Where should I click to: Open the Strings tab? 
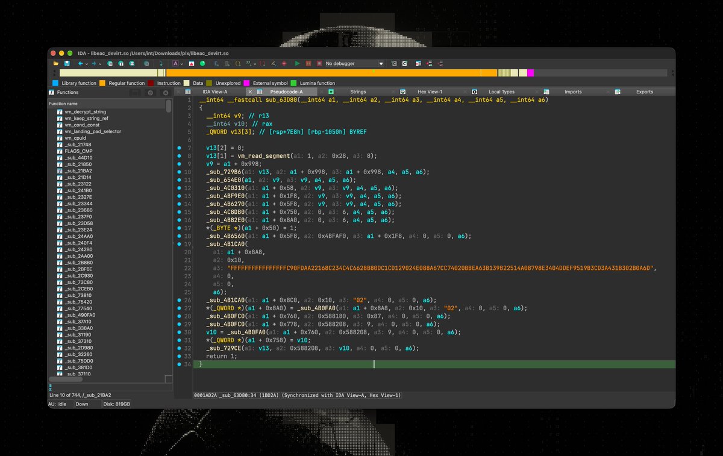click(358, 92)
